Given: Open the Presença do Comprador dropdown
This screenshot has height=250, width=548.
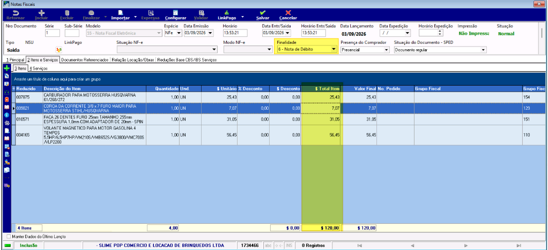Looking at the screenshot, I should 386,50.
